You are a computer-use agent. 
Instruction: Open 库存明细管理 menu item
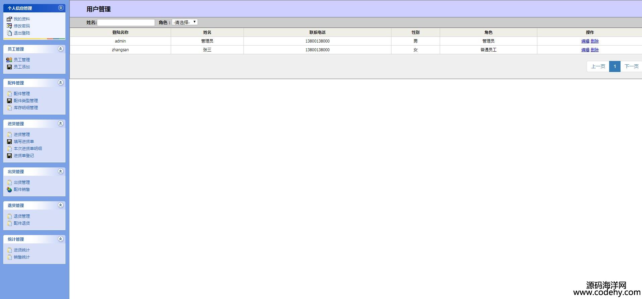26,108
